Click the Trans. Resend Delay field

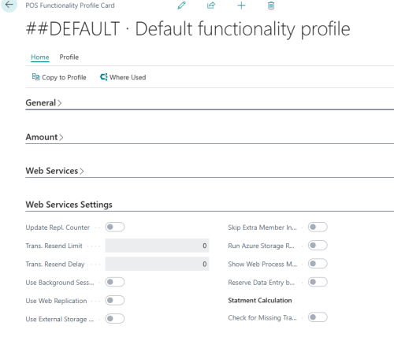click(157, 264)
